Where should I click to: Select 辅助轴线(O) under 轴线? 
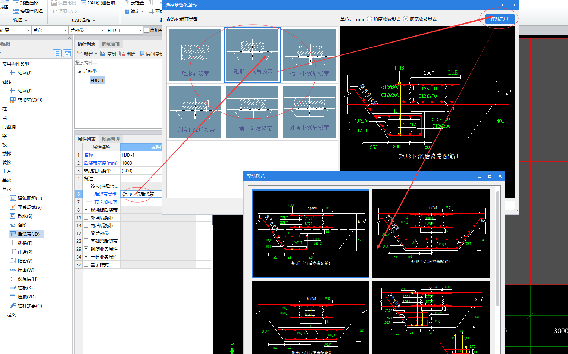(x=26, y=100)
